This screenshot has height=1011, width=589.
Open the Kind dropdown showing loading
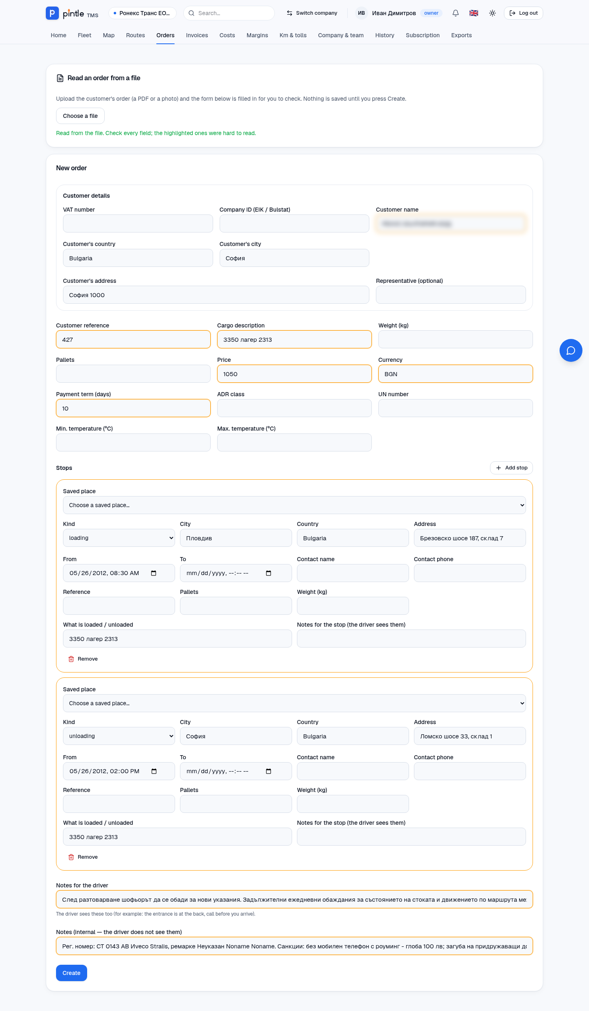pyautogui.click(x=119, y=538)
